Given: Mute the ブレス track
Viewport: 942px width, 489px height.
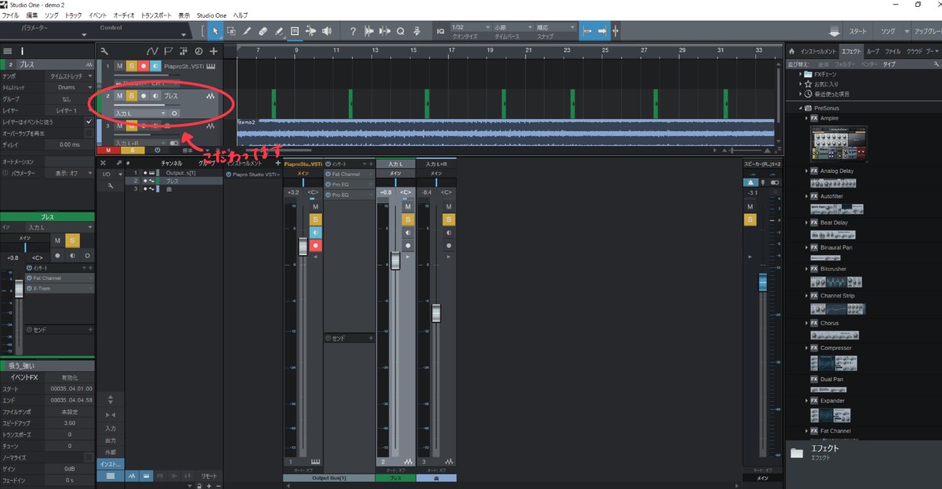Looking at the screenshot, I should [x=120, y=96].
